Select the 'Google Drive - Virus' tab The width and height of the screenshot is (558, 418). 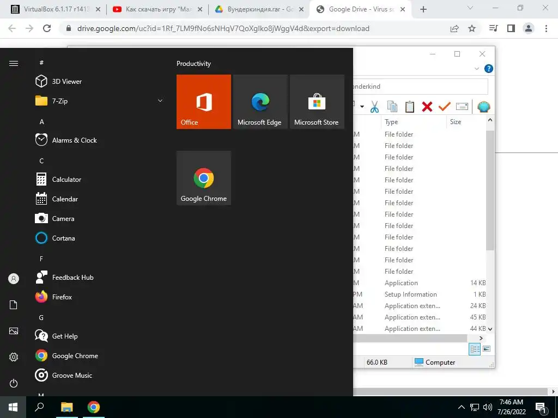tap(361, 9)
